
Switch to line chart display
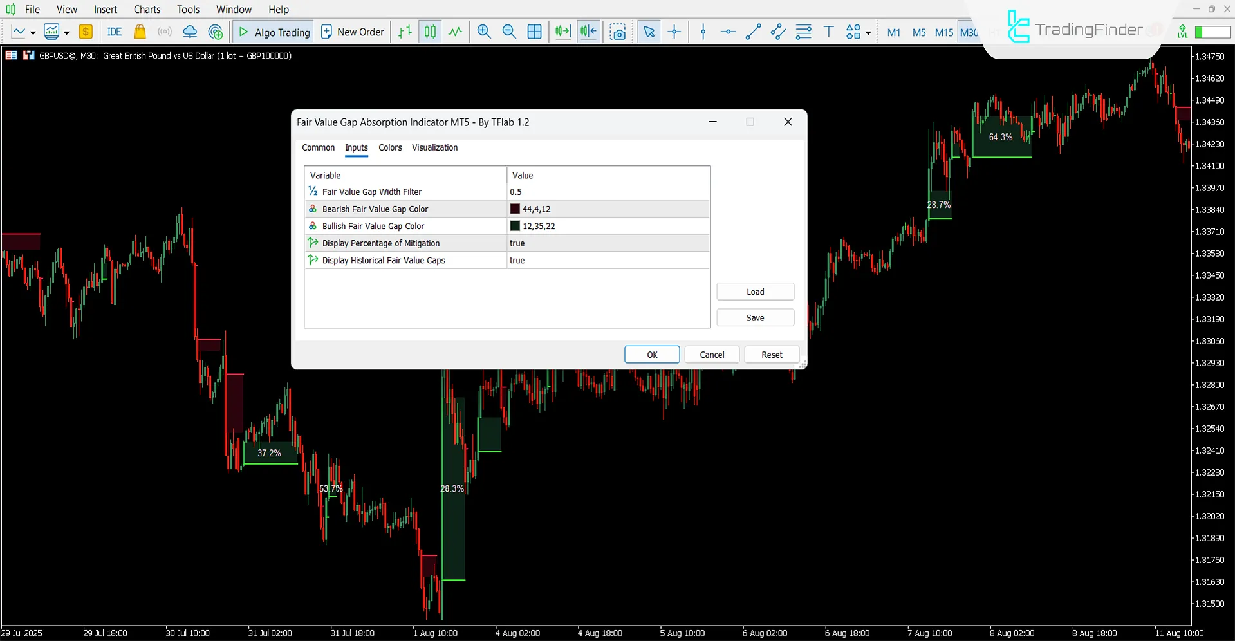(455, 31)
